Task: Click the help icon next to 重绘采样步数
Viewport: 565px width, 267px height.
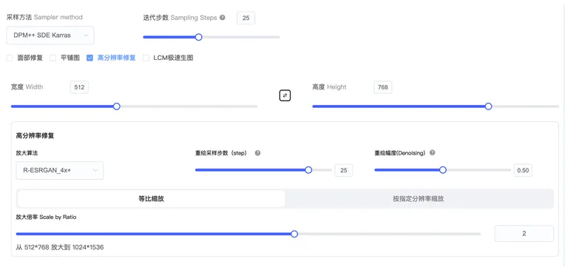Action: pos(257,153)
